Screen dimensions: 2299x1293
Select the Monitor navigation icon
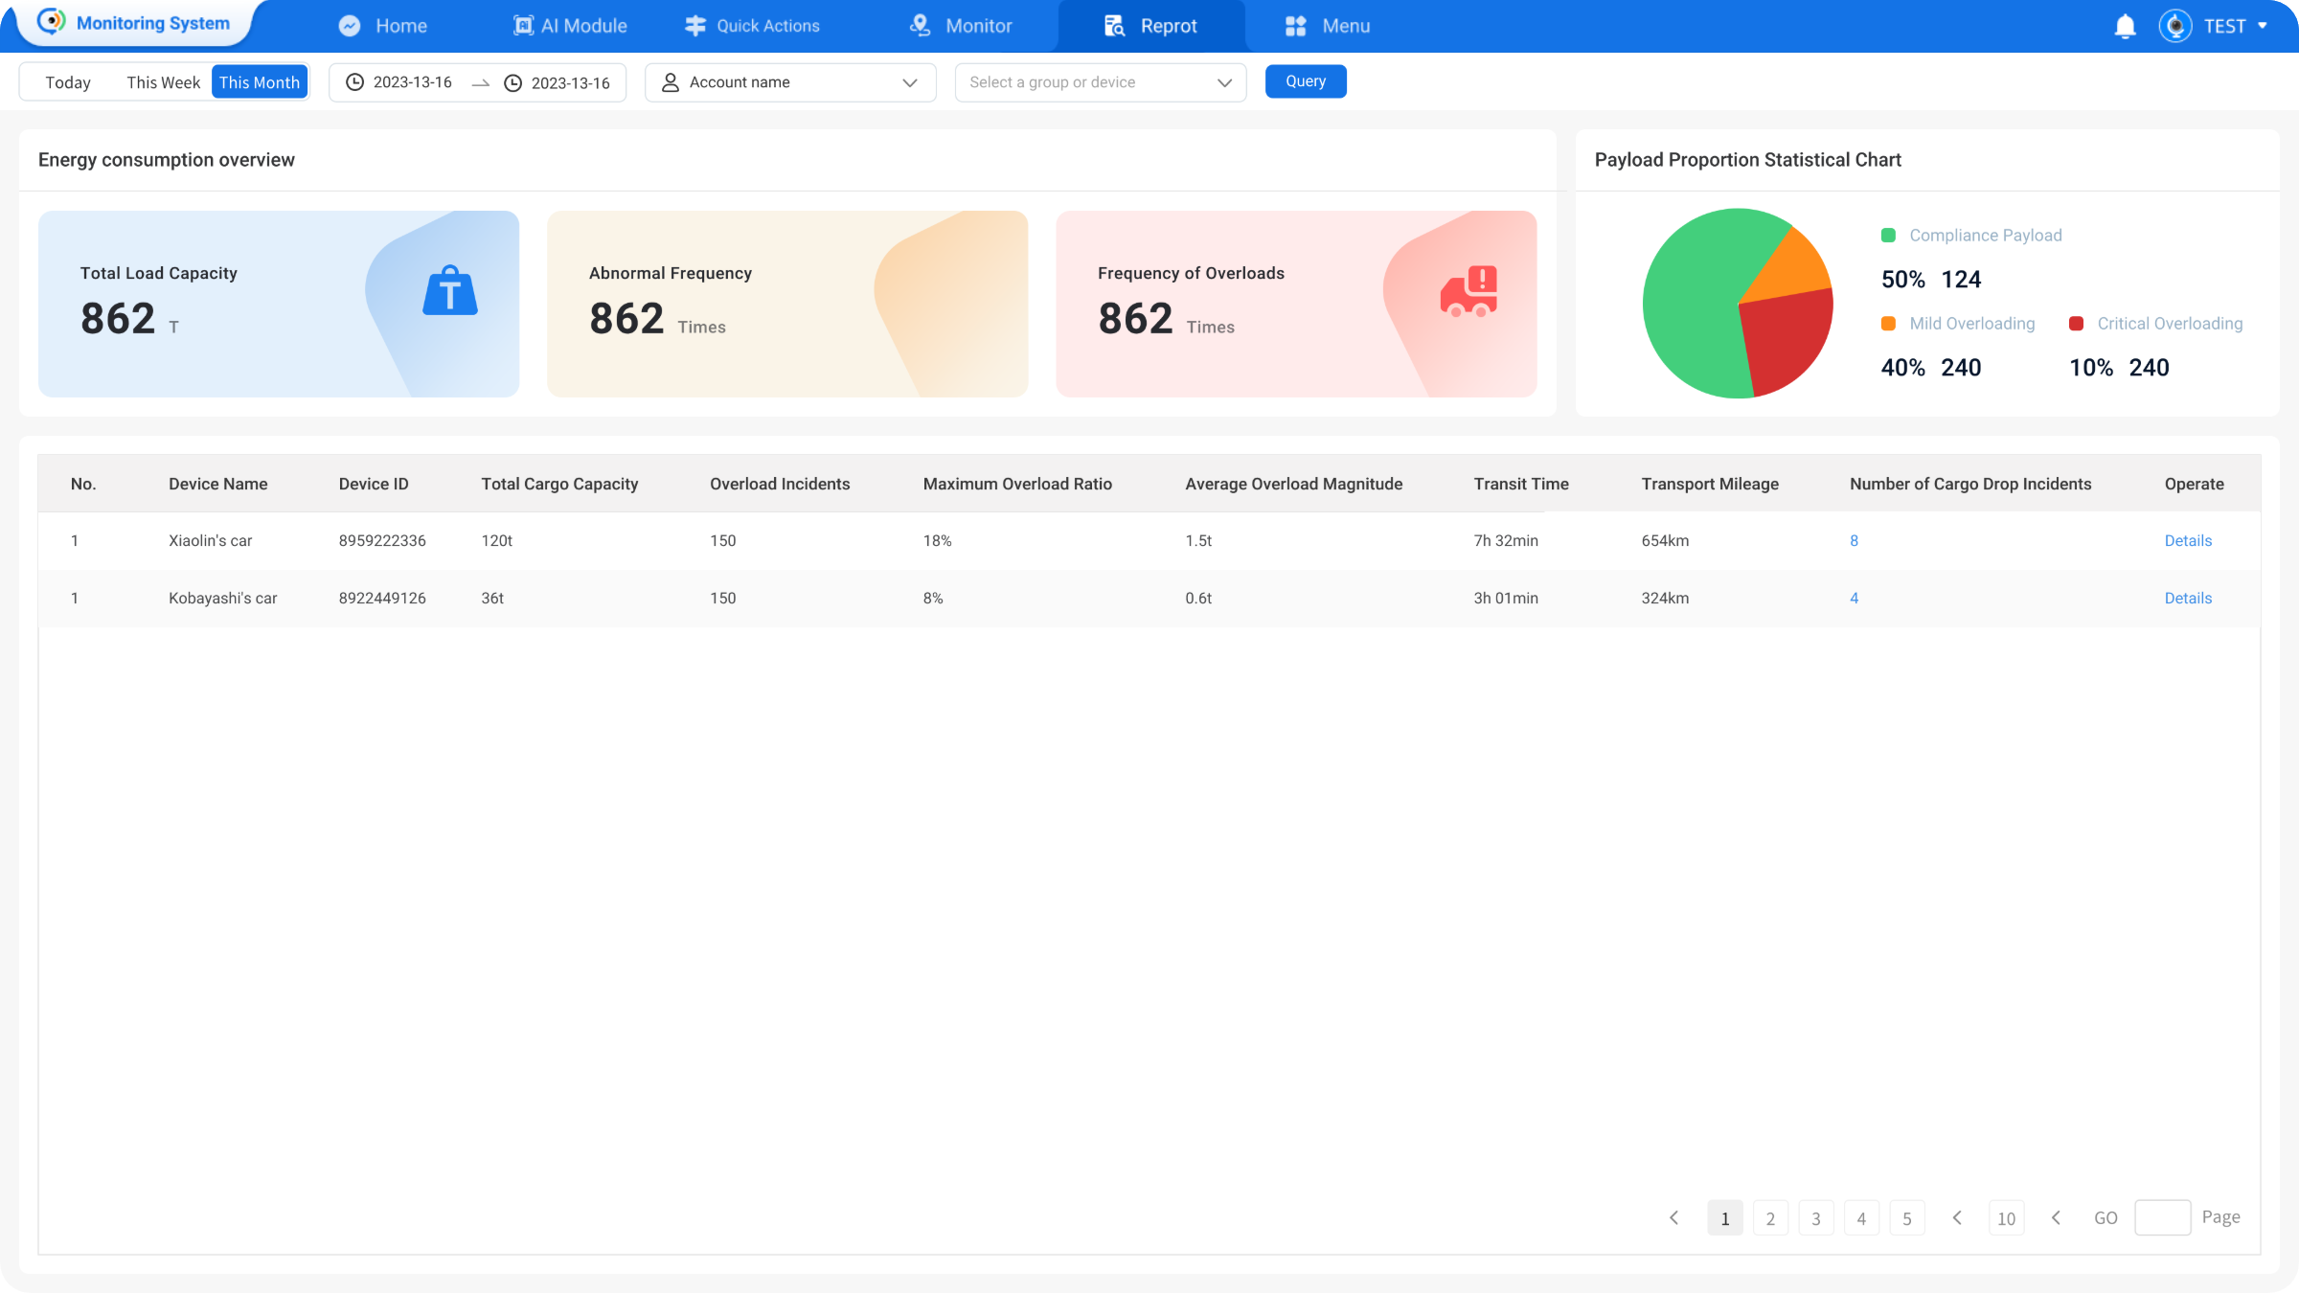921,26
